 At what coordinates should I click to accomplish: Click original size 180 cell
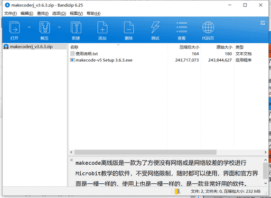pyautogui.click(x=228, y=54)
